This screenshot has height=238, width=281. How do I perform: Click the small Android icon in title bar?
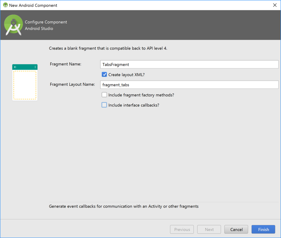tap(5, 5)
